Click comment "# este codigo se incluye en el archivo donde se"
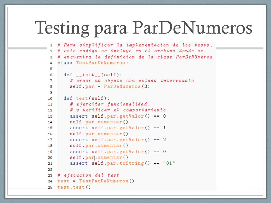The image size is (271, 203). click(130, 51)
